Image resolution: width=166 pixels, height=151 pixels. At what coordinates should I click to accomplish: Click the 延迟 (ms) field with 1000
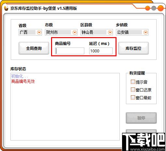(x=101, y=51)
